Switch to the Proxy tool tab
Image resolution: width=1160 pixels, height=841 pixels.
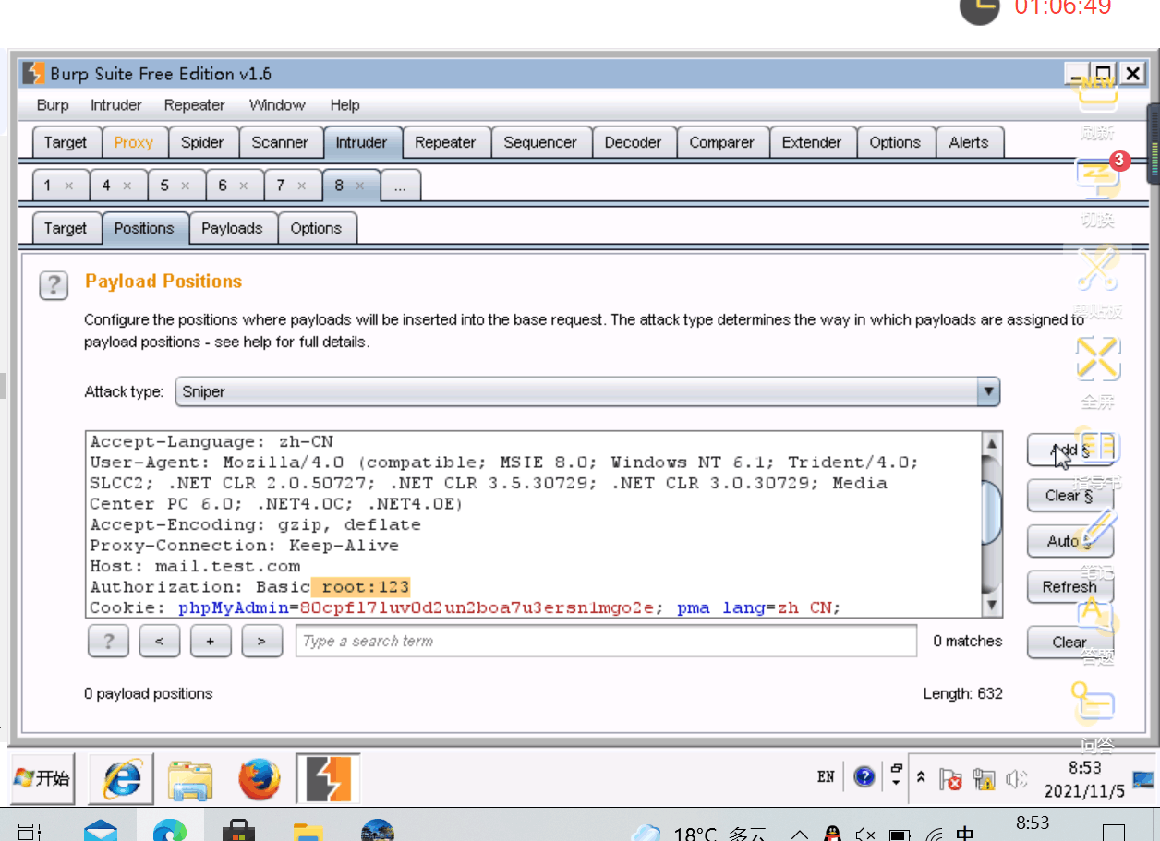tap(134, 143)
